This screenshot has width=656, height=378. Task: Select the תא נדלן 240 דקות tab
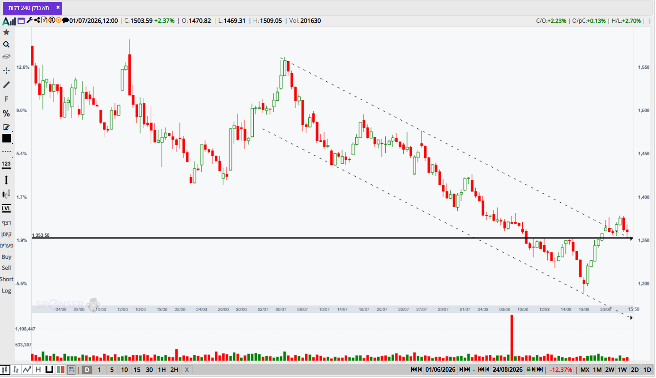(28, 8)
